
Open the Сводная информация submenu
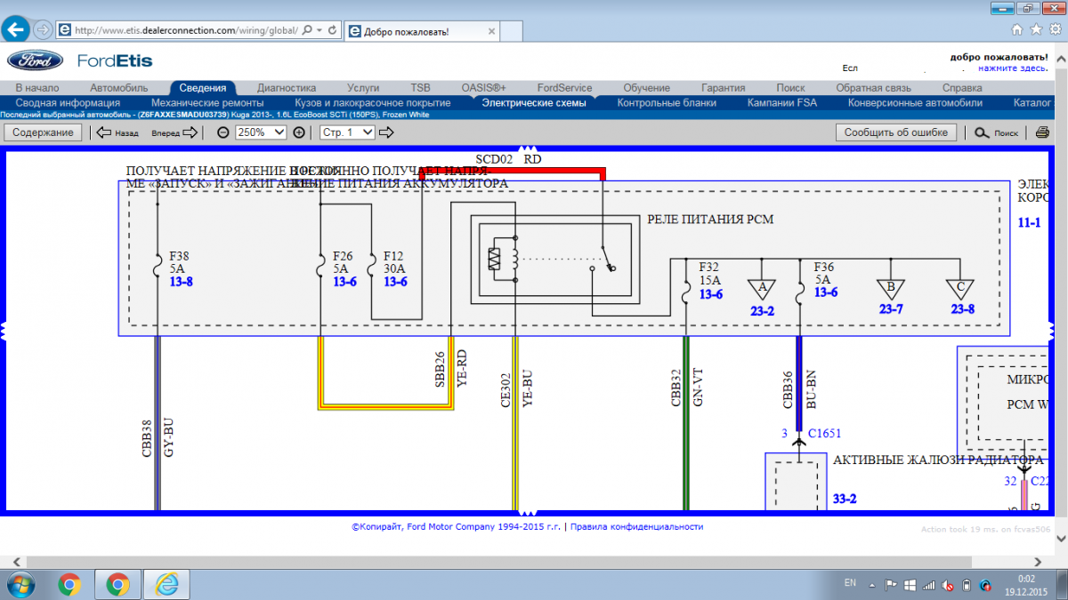tap(68, 103)
